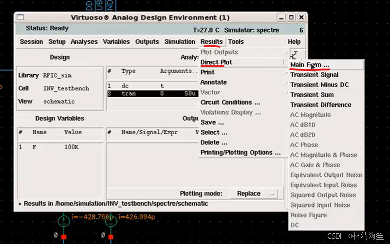Click the RFIC_sim library name
The height and width of the screenshot is (244, 390).
(x=57, y=75)
